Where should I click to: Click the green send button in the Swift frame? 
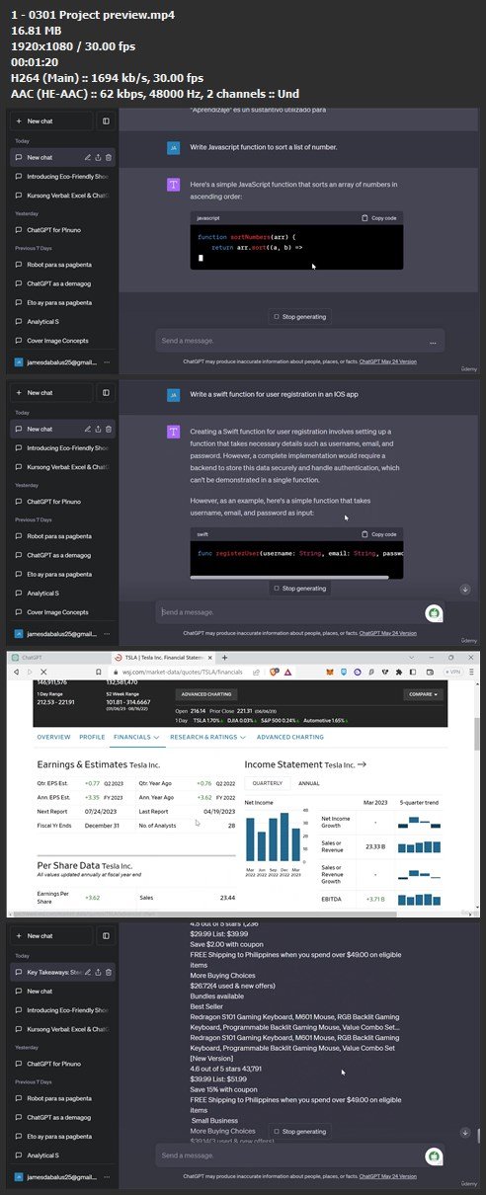(433, 612)
